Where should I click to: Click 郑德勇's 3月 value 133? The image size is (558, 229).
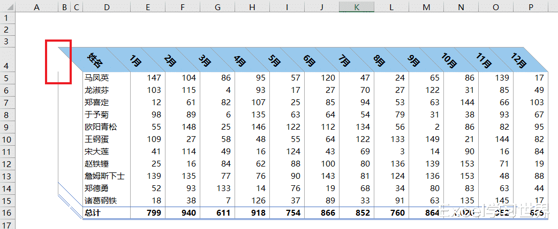click(x=217, y=188)
